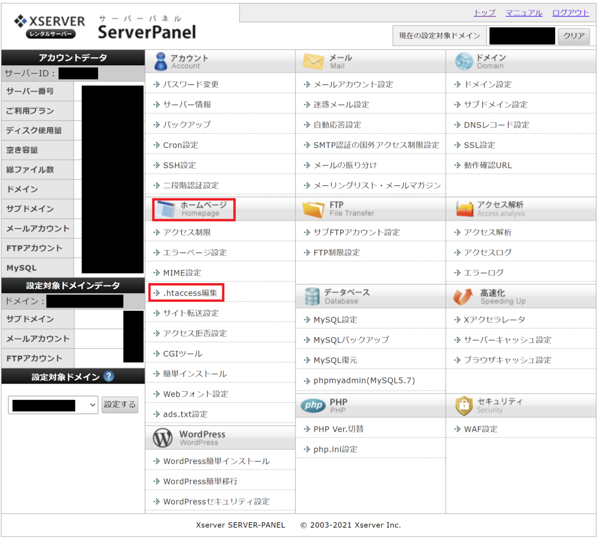
Task: Open the 設定対象ドメイン domain dropdown
Action: pyautogui.click(x=52, y=405)
